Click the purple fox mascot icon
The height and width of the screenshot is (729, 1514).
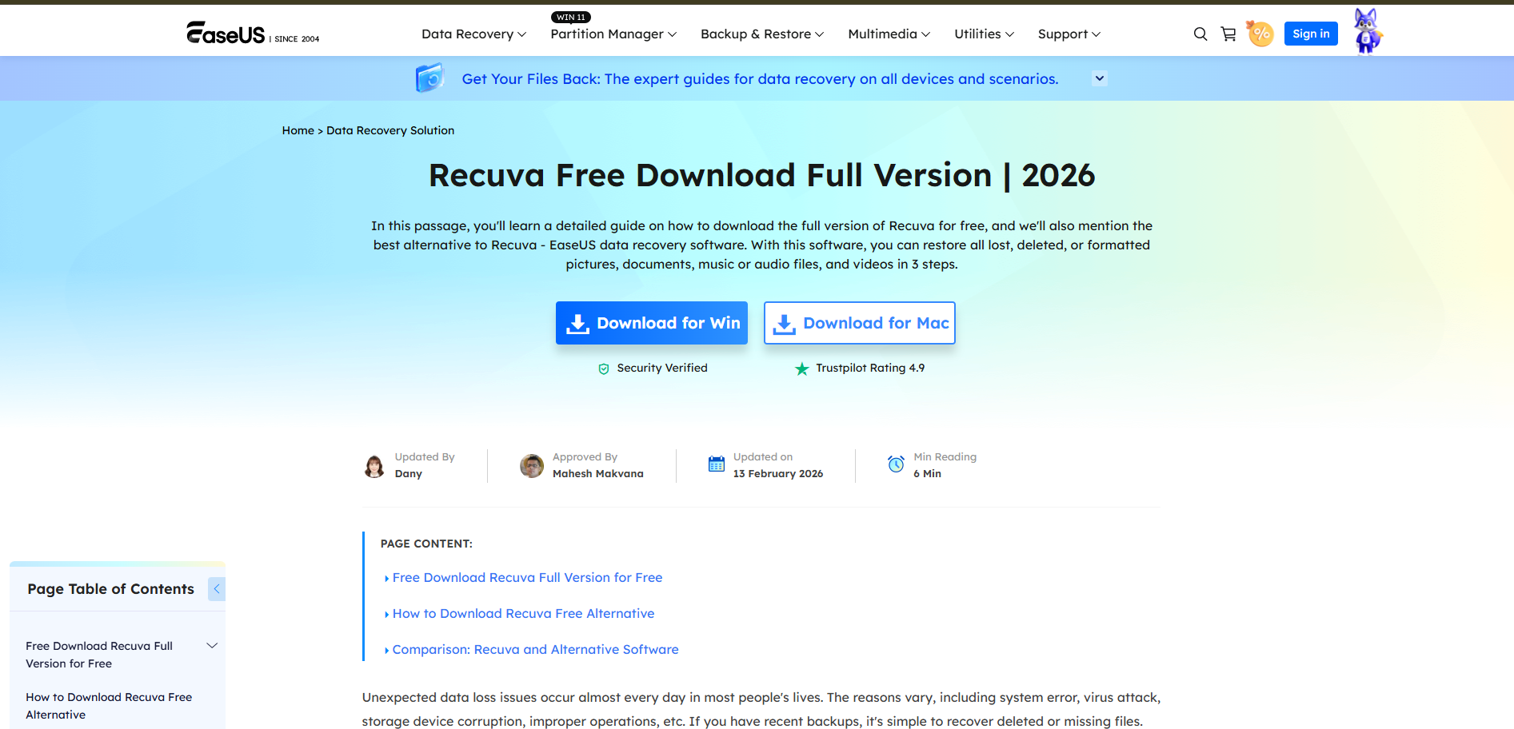point(1367,31)
